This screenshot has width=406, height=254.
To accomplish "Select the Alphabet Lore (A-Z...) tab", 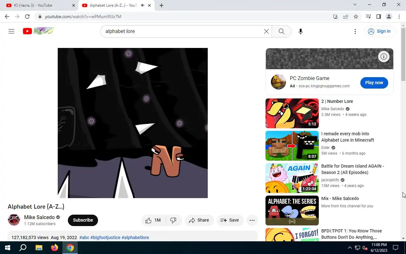I will [x=113, y=5].
